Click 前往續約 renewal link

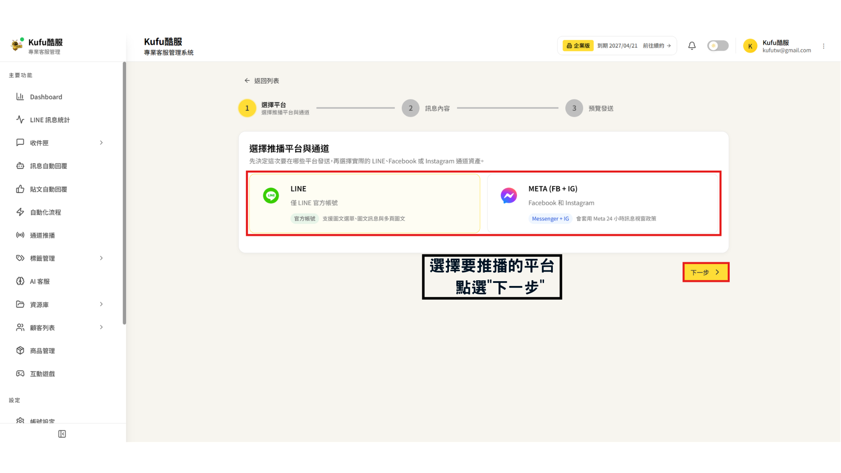657,46
